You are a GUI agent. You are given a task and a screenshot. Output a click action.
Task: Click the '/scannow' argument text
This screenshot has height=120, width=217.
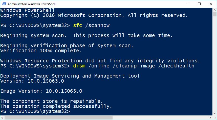(x=97, y=26)
